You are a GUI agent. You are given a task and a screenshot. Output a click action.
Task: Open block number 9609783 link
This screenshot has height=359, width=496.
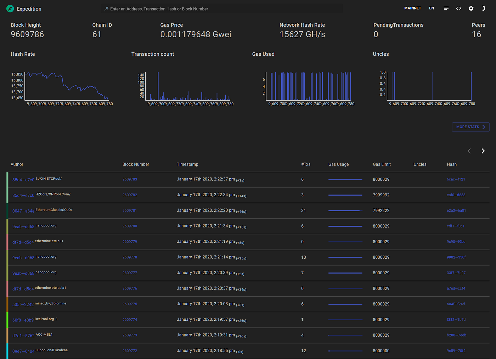130,179
